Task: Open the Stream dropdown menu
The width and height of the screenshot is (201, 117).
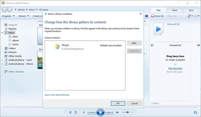Action: [24, 16]
